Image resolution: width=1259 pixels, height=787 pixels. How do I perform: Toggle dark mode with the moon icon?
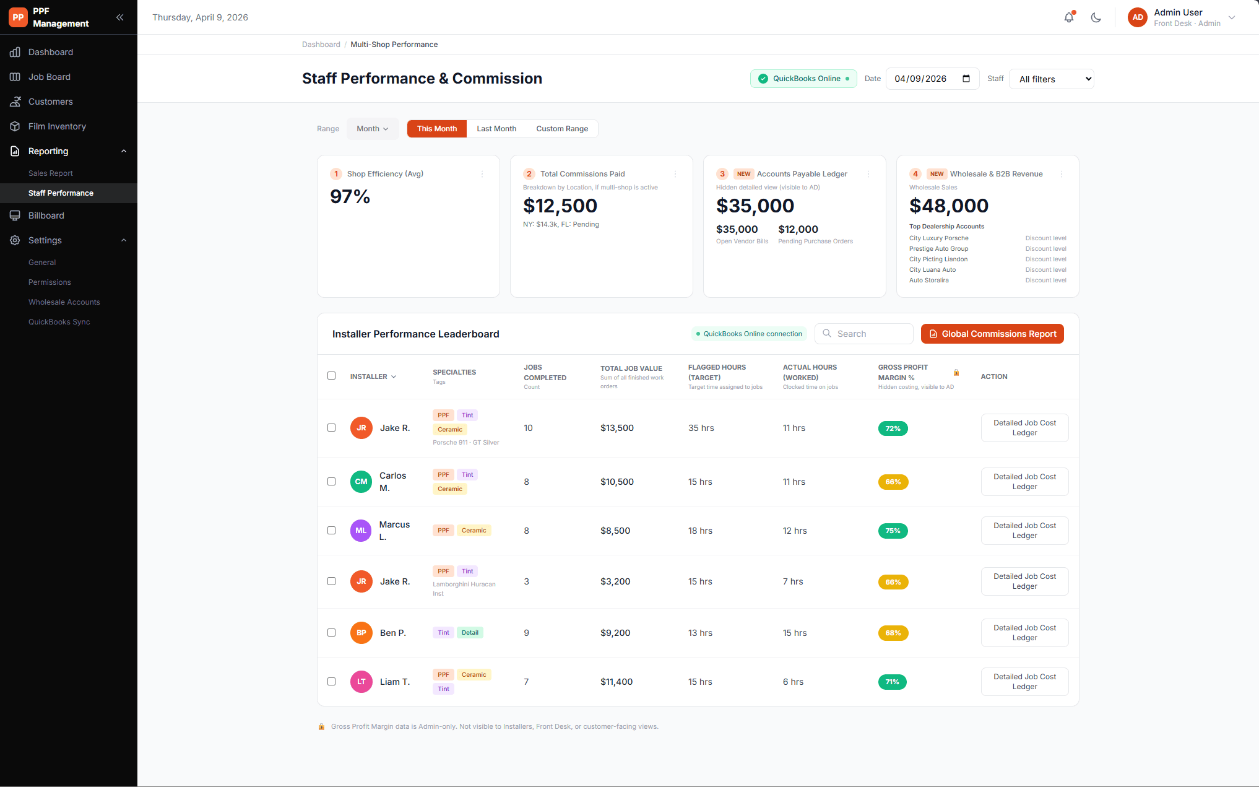coord(1096,17)
